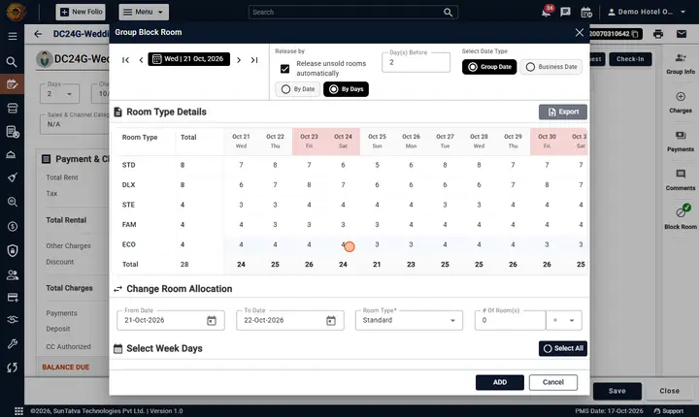The width and height of the screenshot is (699, 417).
Task: Jump to last date arrow
Action: 254,60
